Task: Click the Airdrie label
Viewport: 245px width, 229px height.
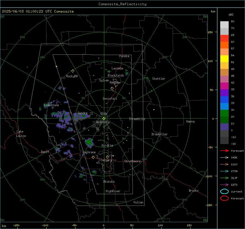Action: click(x=107, y=145)
